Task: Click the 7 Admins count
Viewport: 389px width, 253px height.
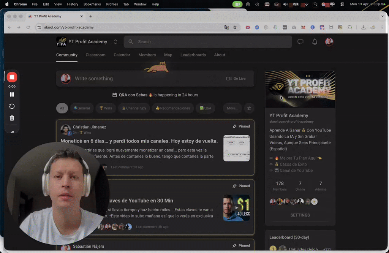Action: coord(321,186)
